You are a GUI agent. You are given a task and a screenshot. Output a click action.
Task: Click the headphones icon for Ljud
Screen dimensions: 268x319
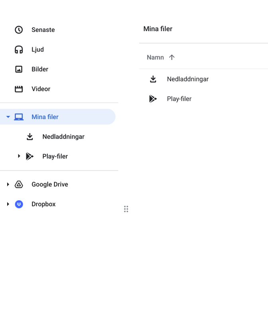19,50
